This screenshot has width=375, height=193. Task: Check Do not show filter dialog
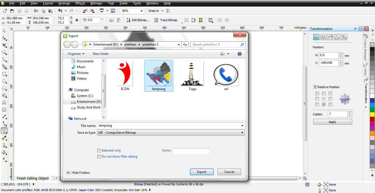tap(99, 156)
